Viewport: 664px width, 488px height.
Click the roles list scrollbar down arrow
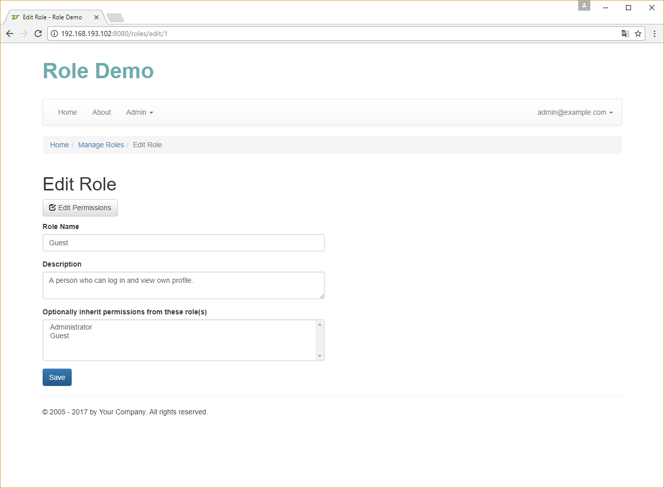[320, 356]
